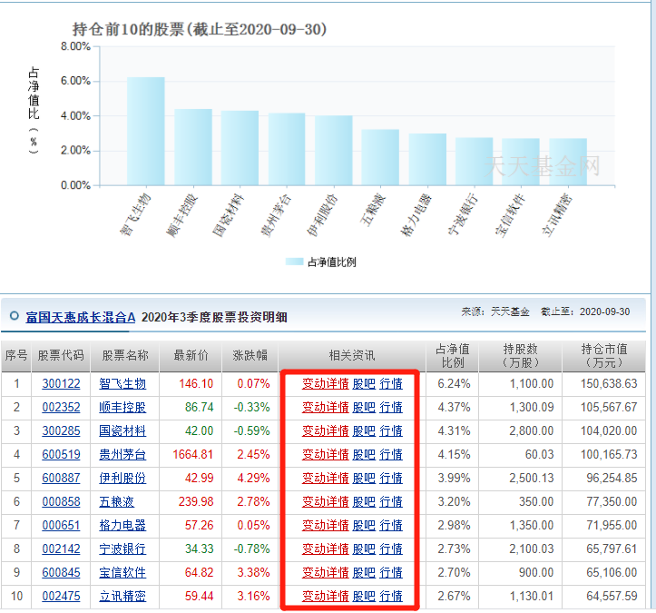Image resolution: width=656 pixels, height=613 pixels.
Task: Open 行情 for 立讯精密 row
Action: [x=391, y=596]
